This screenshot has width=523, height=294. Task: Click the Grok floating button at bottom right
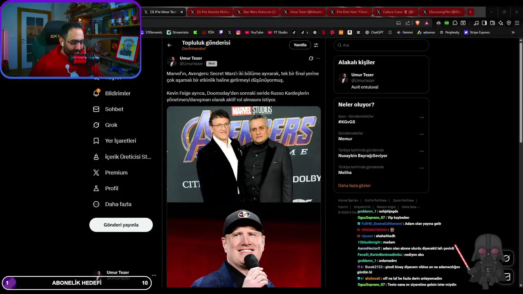pyautogui.click(x=507, y=258)
